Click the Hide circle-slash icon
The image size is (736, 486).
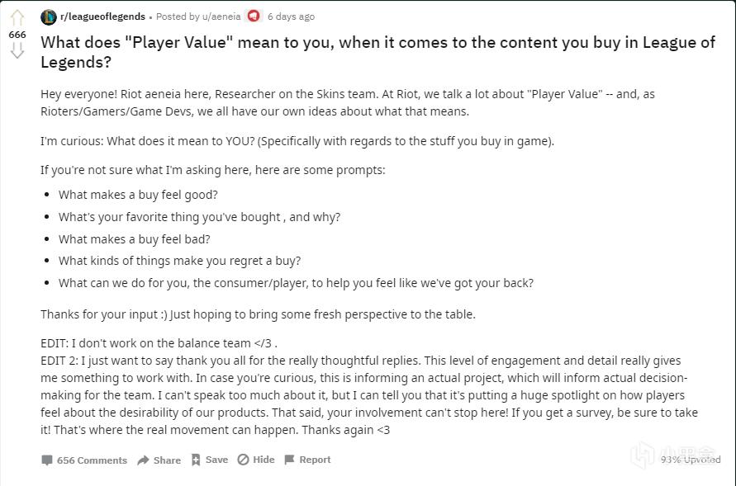[243, 460]
